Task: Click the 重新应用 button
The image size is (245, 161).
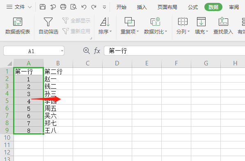Action: pyautogui.click(x=76, y=31)
